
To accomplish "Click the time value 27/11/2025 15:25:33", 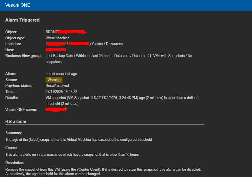I will (x=61, y=92).
